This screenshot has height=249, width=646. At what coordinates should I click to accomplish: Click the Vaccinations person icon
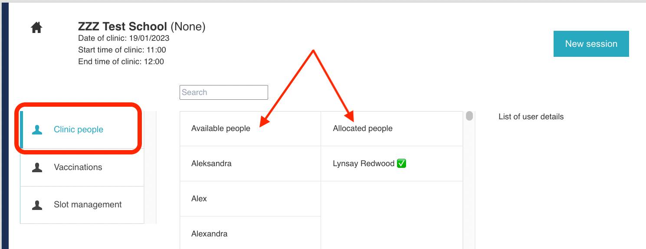[37, 167]
